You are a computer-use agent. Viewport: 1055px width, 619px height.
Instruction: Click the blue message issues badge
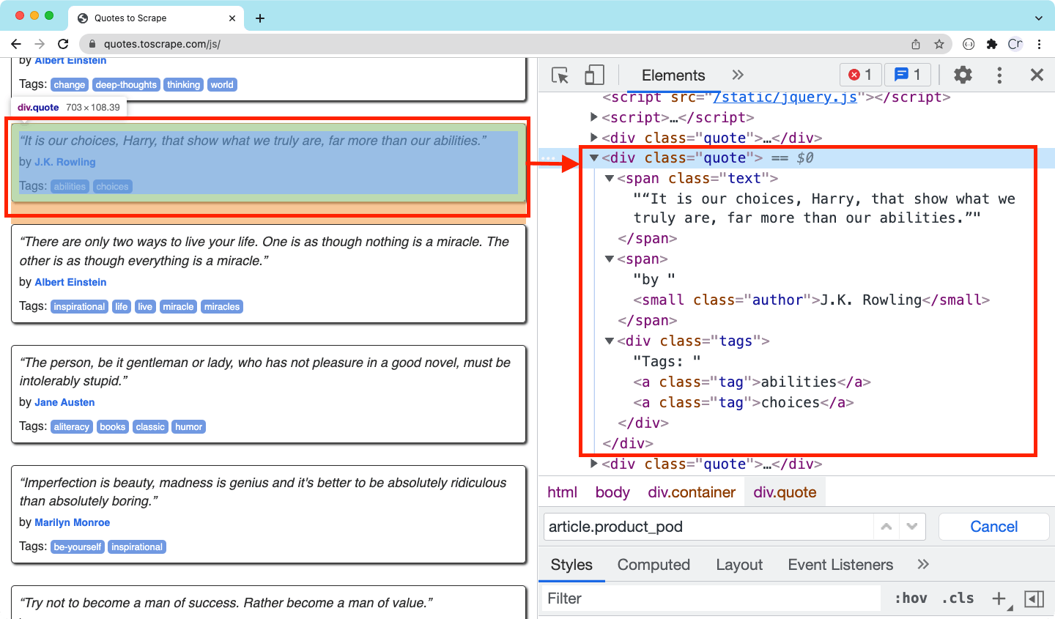tap(907, 75)
